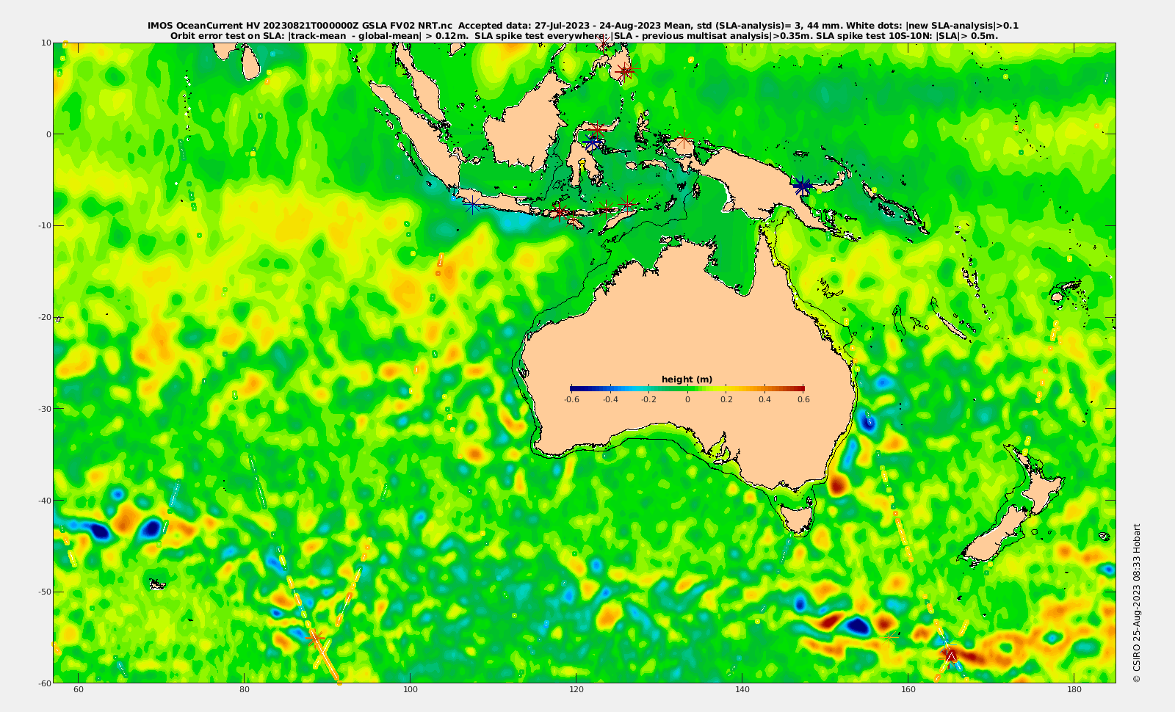The image size is (1175, 712).
Task: Click latitude axis label '-20'
Action: click(x=45, y=317)
